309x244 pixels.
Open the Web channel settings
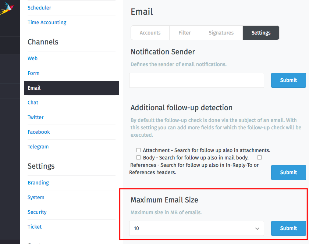pyautogui.click(x=32, y=58)
